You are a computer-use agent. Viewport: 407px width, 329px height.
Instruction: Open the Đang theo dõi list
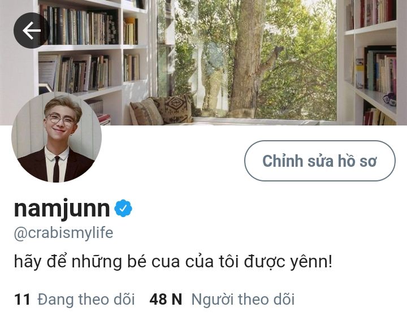(x=86, y=300)
